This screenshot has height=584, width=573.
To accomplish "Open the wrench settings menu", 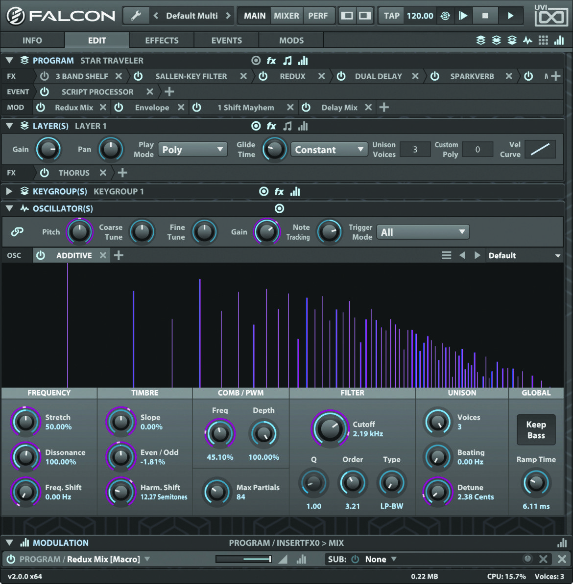I will click(x=136, y=16).
